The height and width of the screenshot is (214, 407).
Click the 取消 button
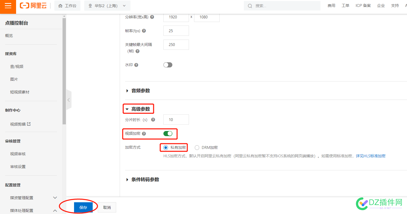point(107,207)
